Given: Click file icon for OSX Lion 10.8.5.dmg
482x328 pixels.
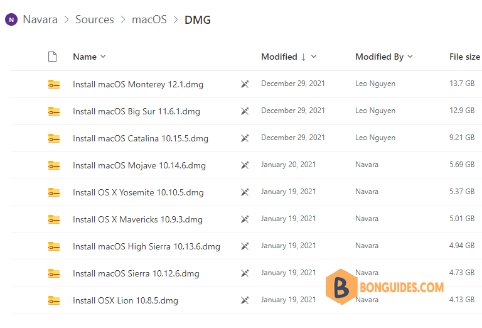Looking at the screenshot, I should (x=54, y=300).
